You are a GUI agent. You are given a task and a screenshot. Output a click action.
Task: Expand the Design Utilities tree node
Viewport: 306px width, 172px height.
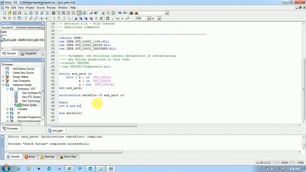pyautogui.click(x=3, y=77)
